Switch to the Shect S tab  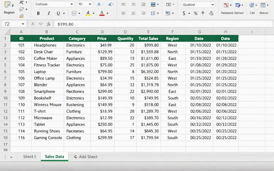[29, 156]
